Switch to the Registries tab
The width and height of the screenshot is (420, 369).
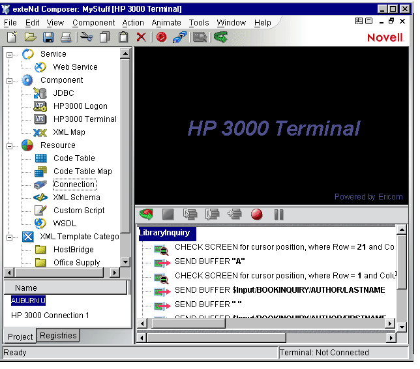[x=58, y=336]
